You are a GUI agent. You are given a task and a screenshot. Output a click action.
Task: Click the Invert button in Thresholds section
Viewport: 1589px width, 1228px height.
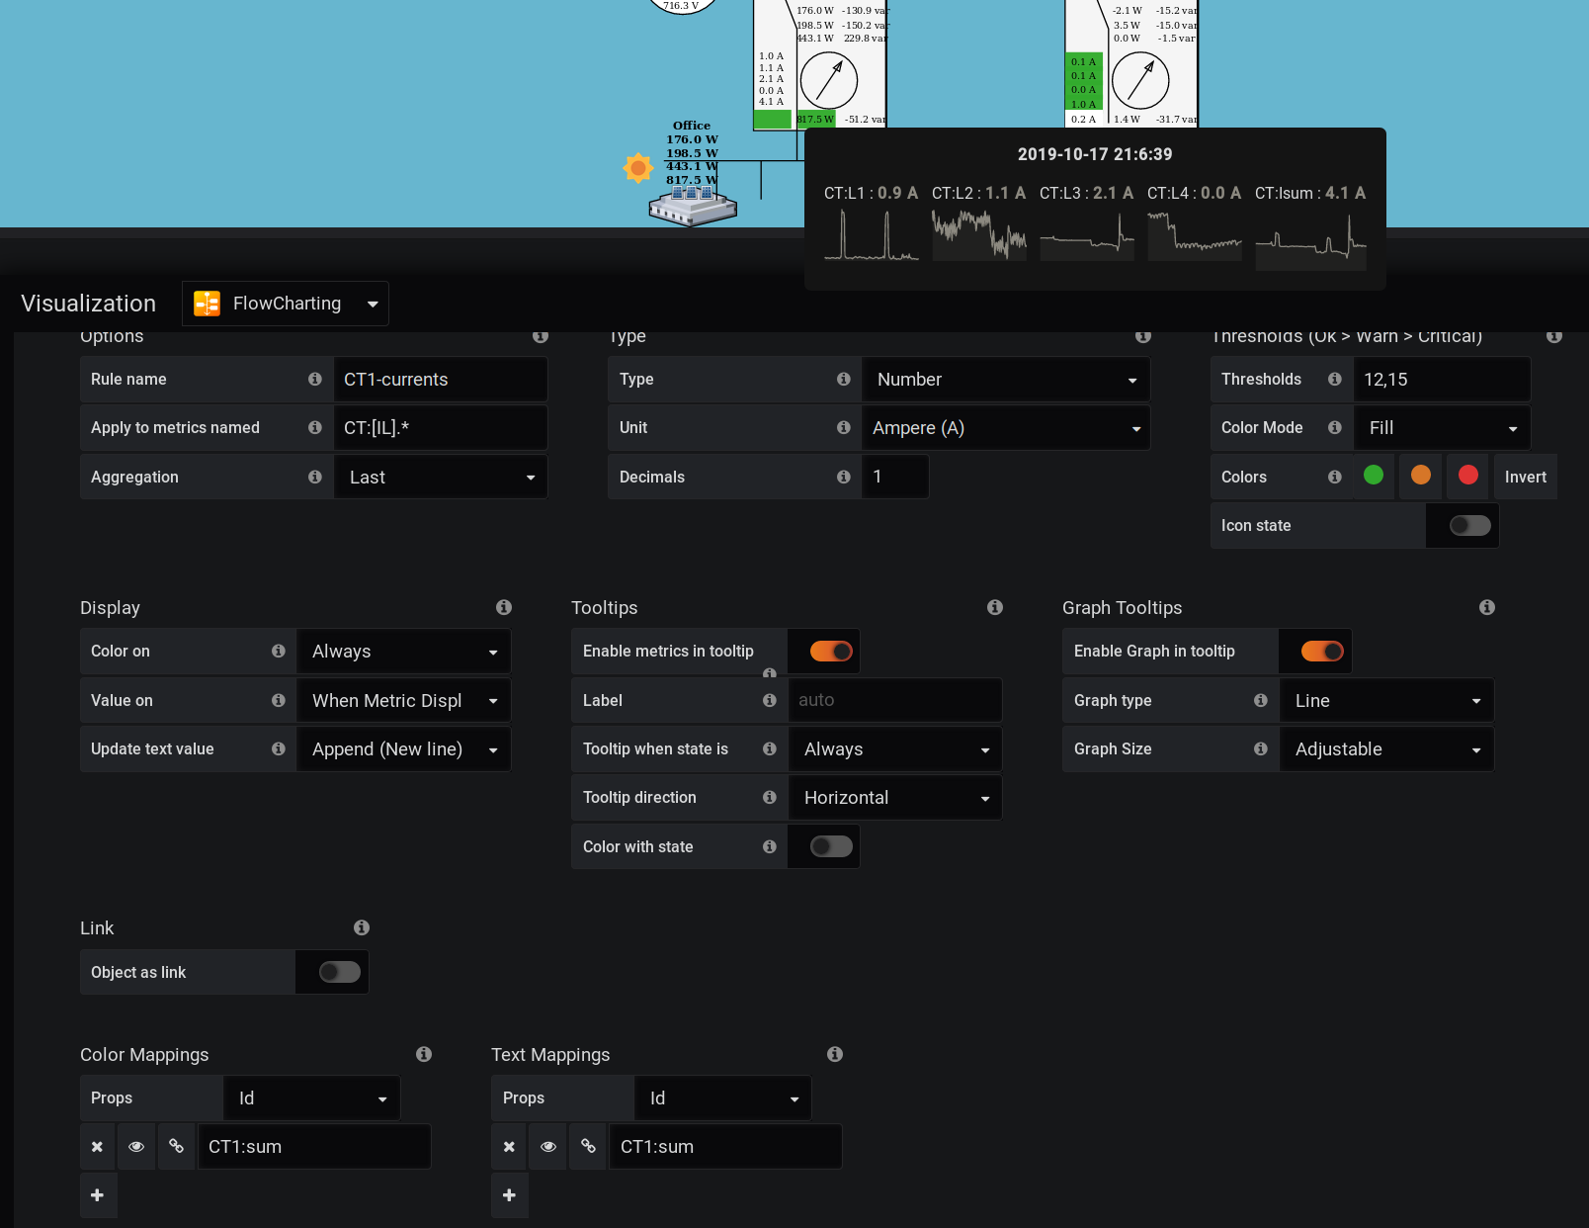pos(1525,477)
